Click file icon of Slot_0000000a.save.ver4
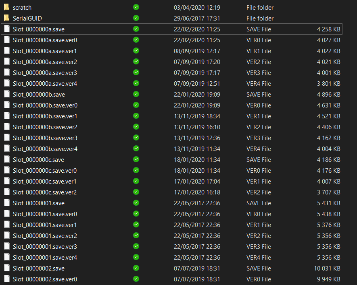The width and height of the screenshot is (357, 285). coord(7,83)
